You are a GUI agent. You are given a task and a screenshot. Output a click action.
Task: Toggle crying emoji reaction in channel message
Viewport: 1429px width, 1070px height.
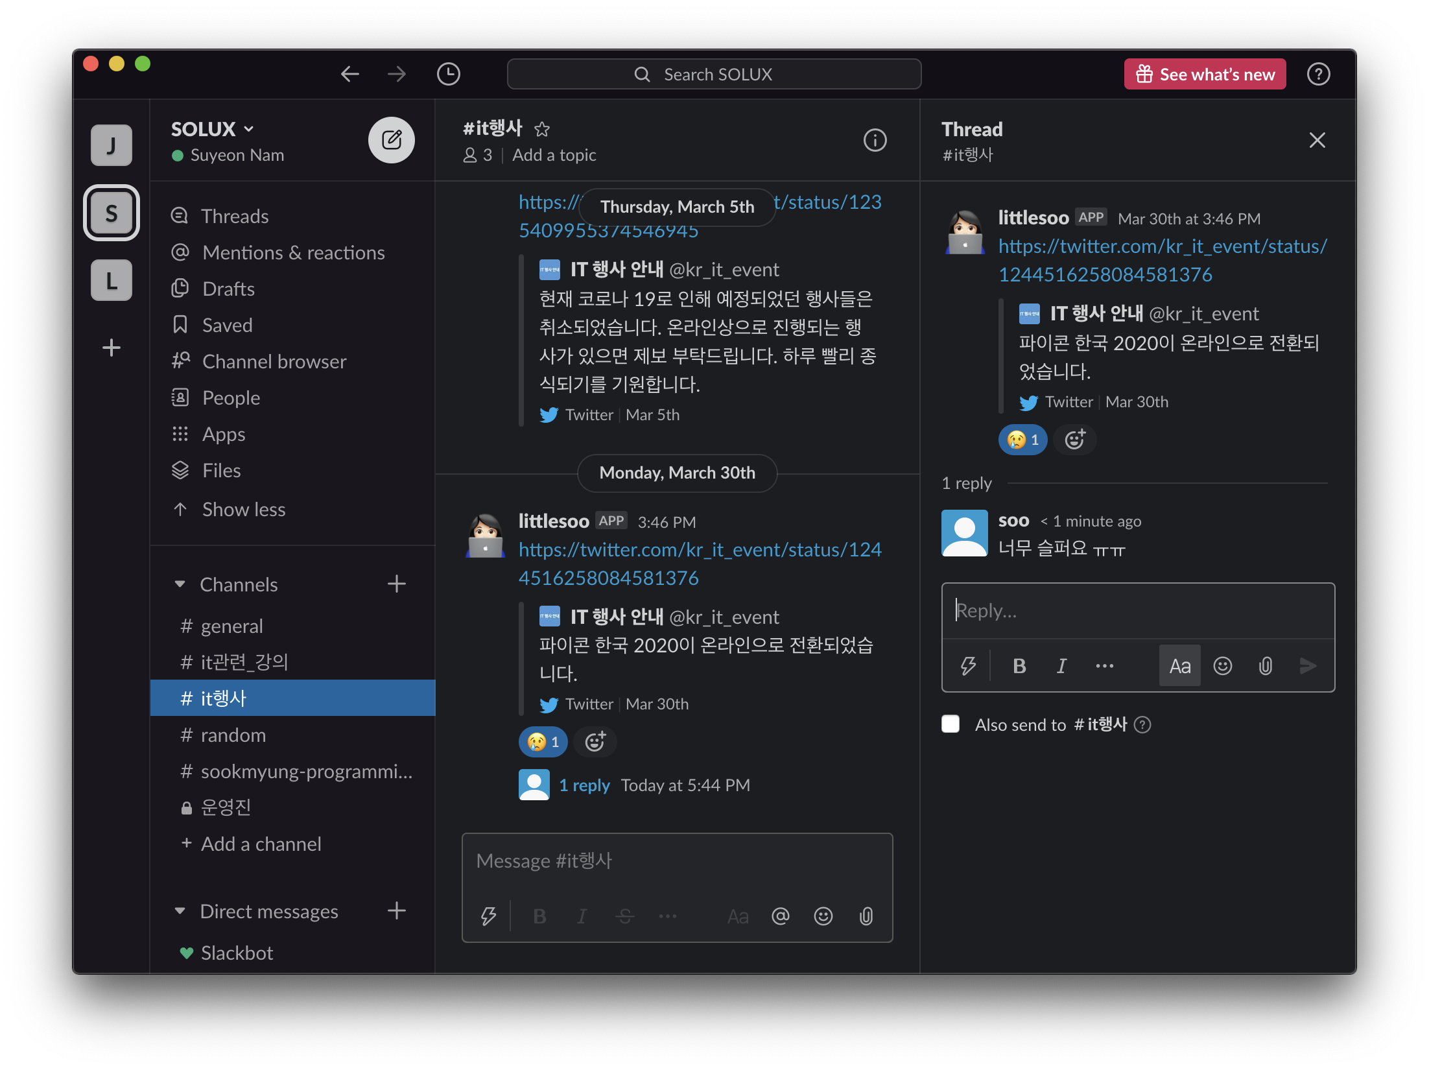click(x=543, y=742)
